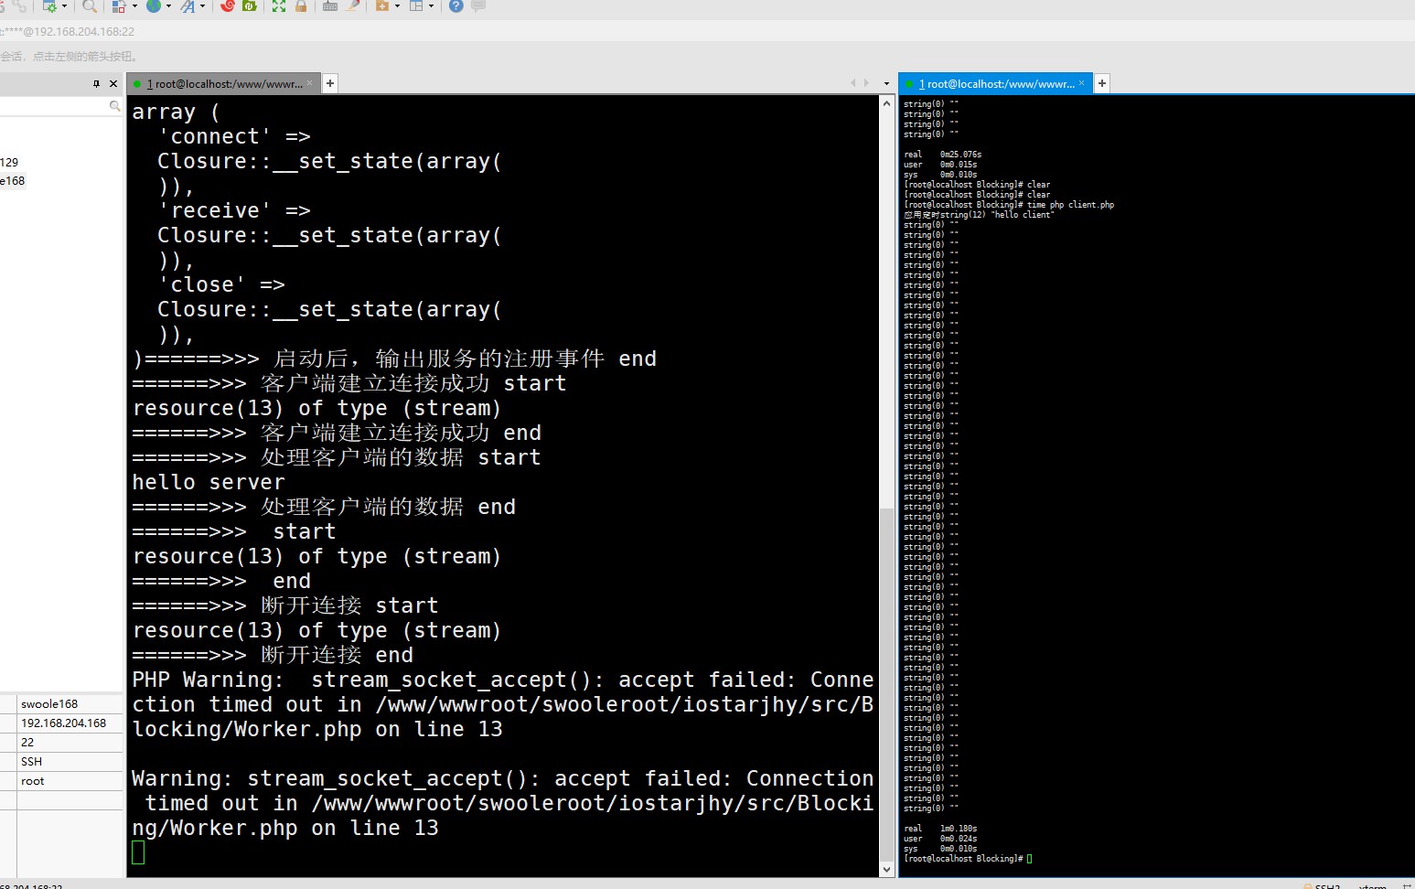
Task: Click the 'ng/Worker.php on line 13' line
Action: pyautogui.click(x=285, y=828)
